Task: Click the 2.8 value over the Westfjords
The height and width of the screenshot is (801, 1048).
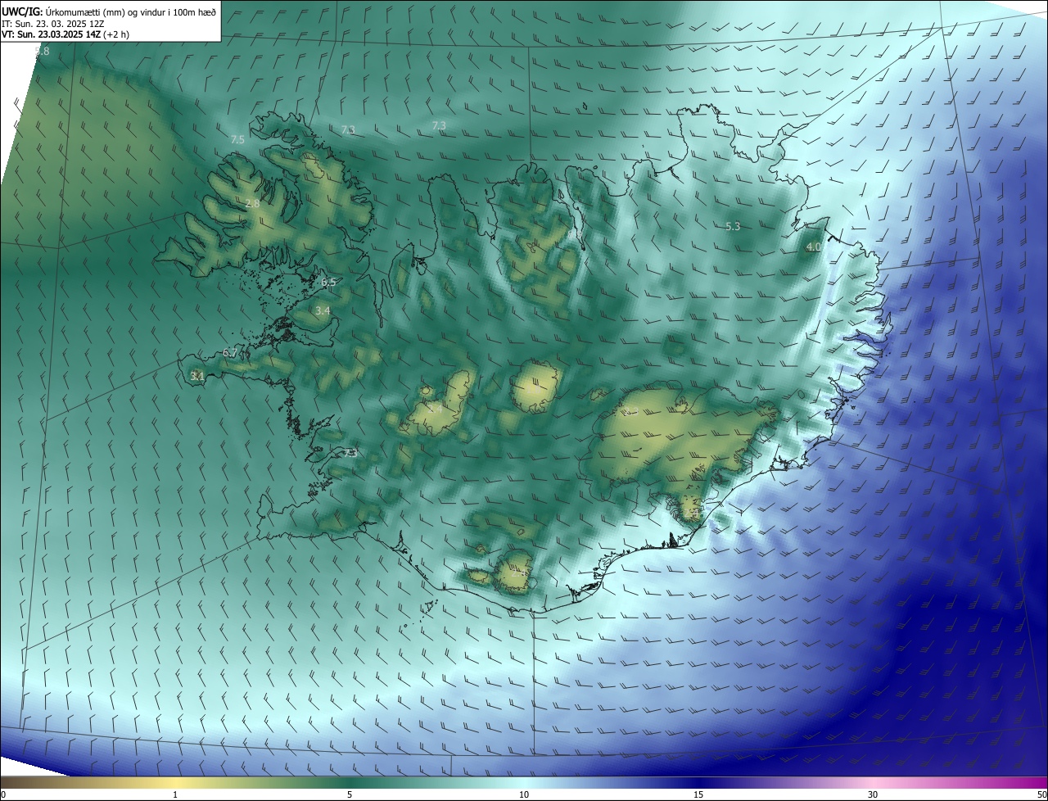Action: [x=252, y=203]
